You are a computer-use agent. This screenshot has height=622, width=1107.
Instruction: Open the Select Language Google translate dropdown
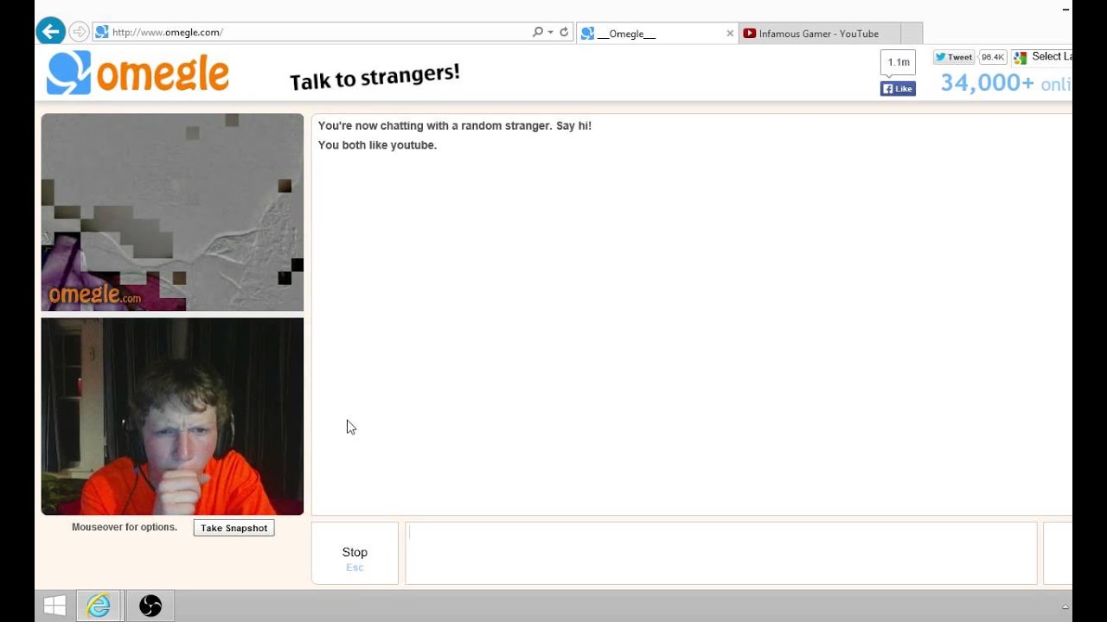tap(1043, 57)
